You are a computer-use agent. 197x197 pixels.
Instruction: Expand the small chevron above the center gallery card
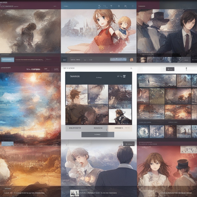[x=131, y=68]
